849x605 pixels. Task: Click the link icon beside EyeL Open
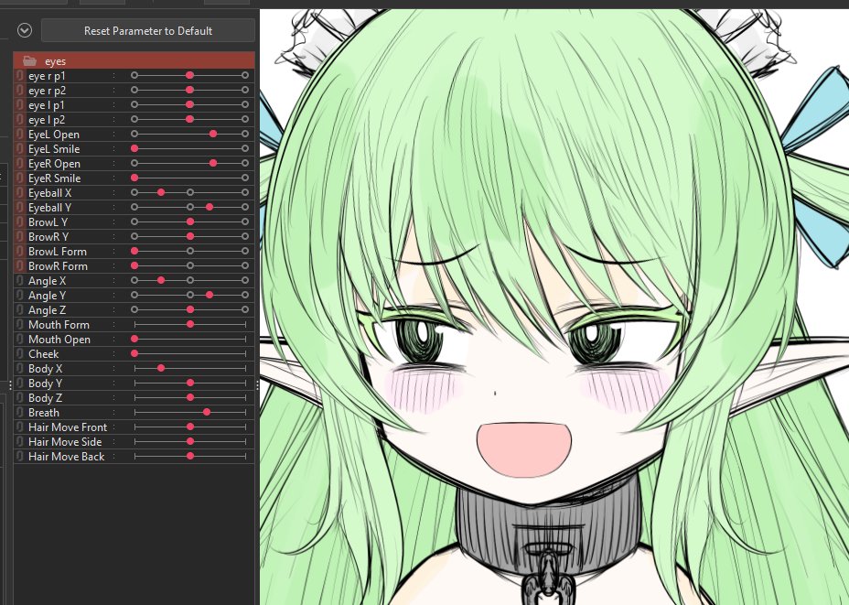click(x=20, y=135)
